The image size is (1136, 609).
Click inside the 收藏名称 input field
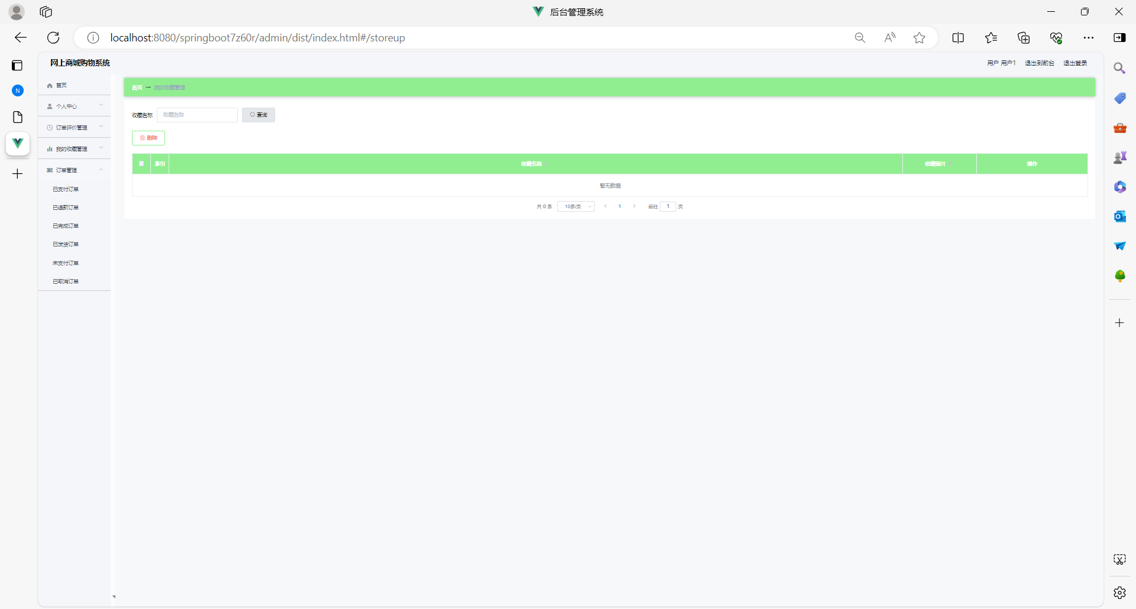(x=198, y=115)
